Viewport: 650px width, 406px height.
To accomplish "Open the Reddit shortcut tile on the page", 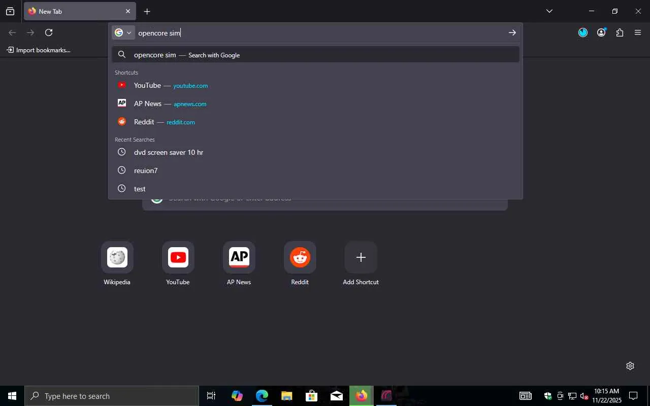I will click(x=300, y=264).
